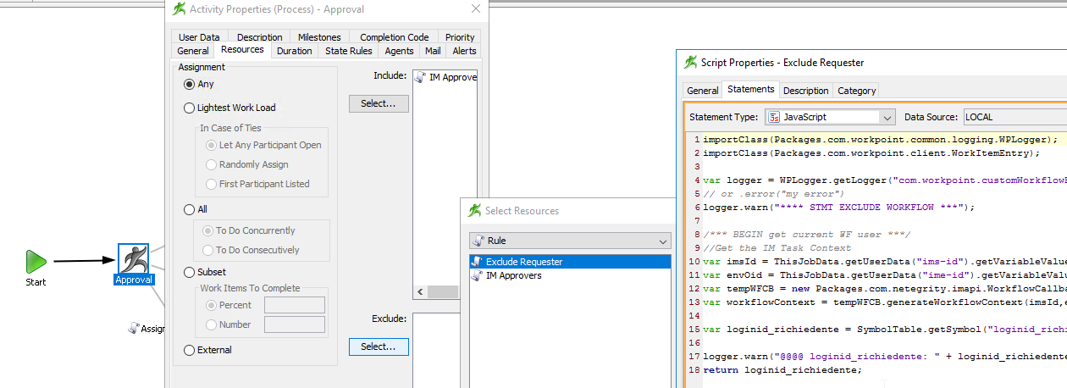This screenshot has height=388, width=1067.
Task: Switch to General tab in Script Properties
Action: [703, 91]
